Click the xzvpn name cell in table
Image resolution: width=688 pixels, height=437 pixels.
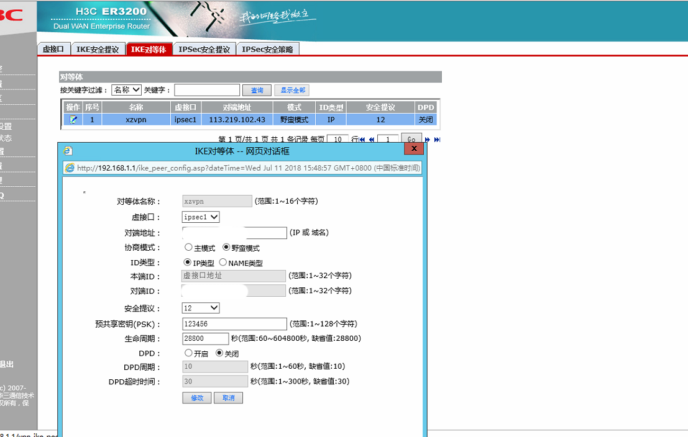[136, 119]
